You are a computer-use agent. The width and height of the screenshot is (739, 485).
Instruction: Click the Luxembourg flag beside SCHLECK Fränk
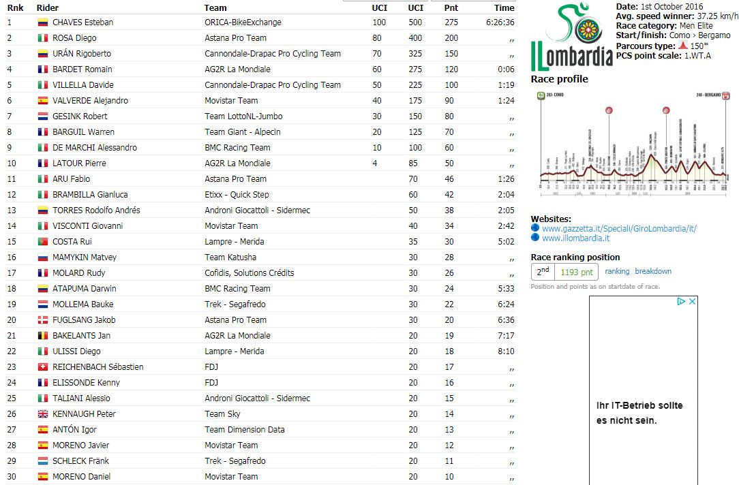(43, 461)
